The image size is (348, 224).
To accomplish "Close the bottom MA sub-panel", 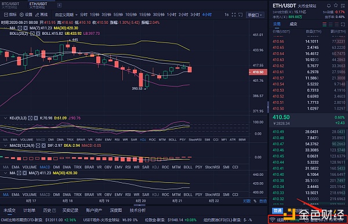I will [x=24, y=173].
